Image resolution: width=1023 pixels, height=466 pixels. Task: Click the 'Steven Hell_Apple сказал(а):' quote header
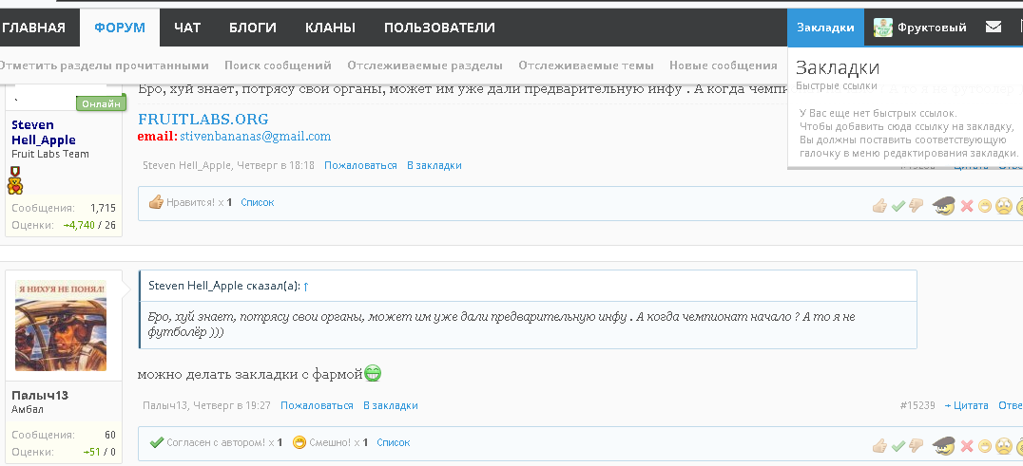[224, 286]
